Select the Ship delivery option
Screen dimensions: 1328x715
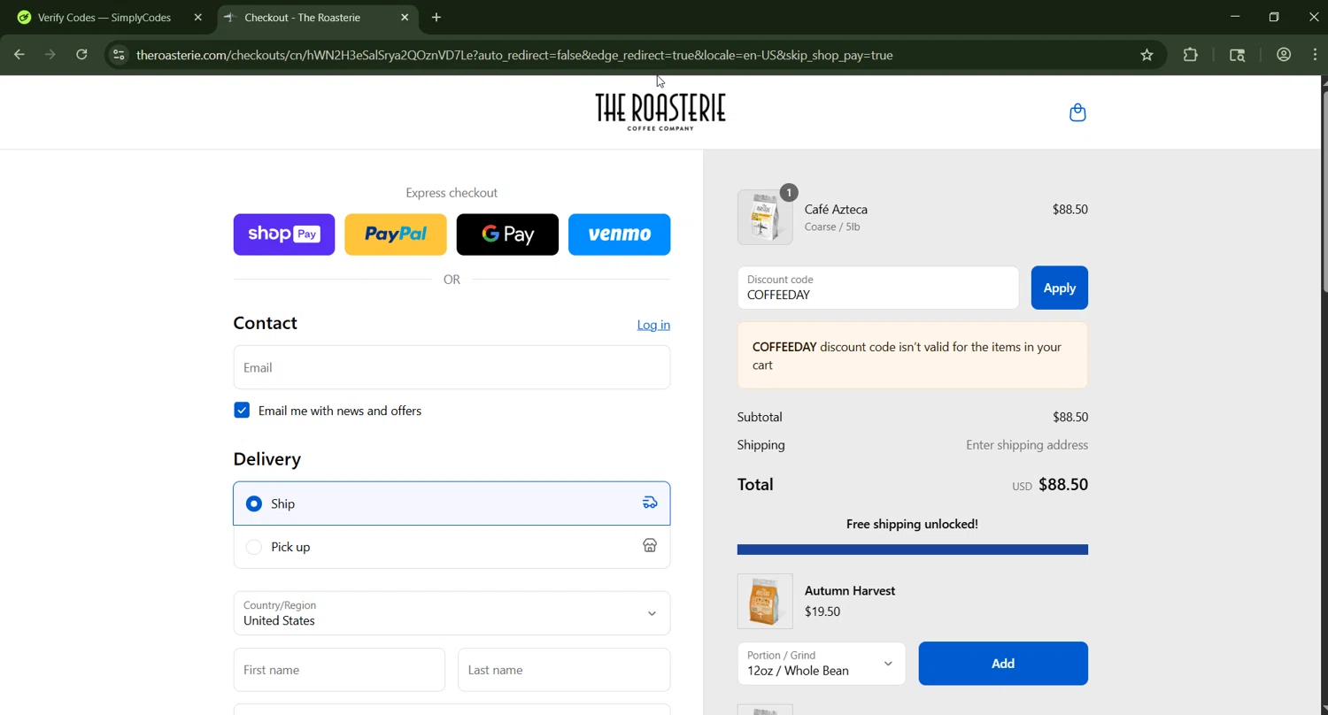452,504
